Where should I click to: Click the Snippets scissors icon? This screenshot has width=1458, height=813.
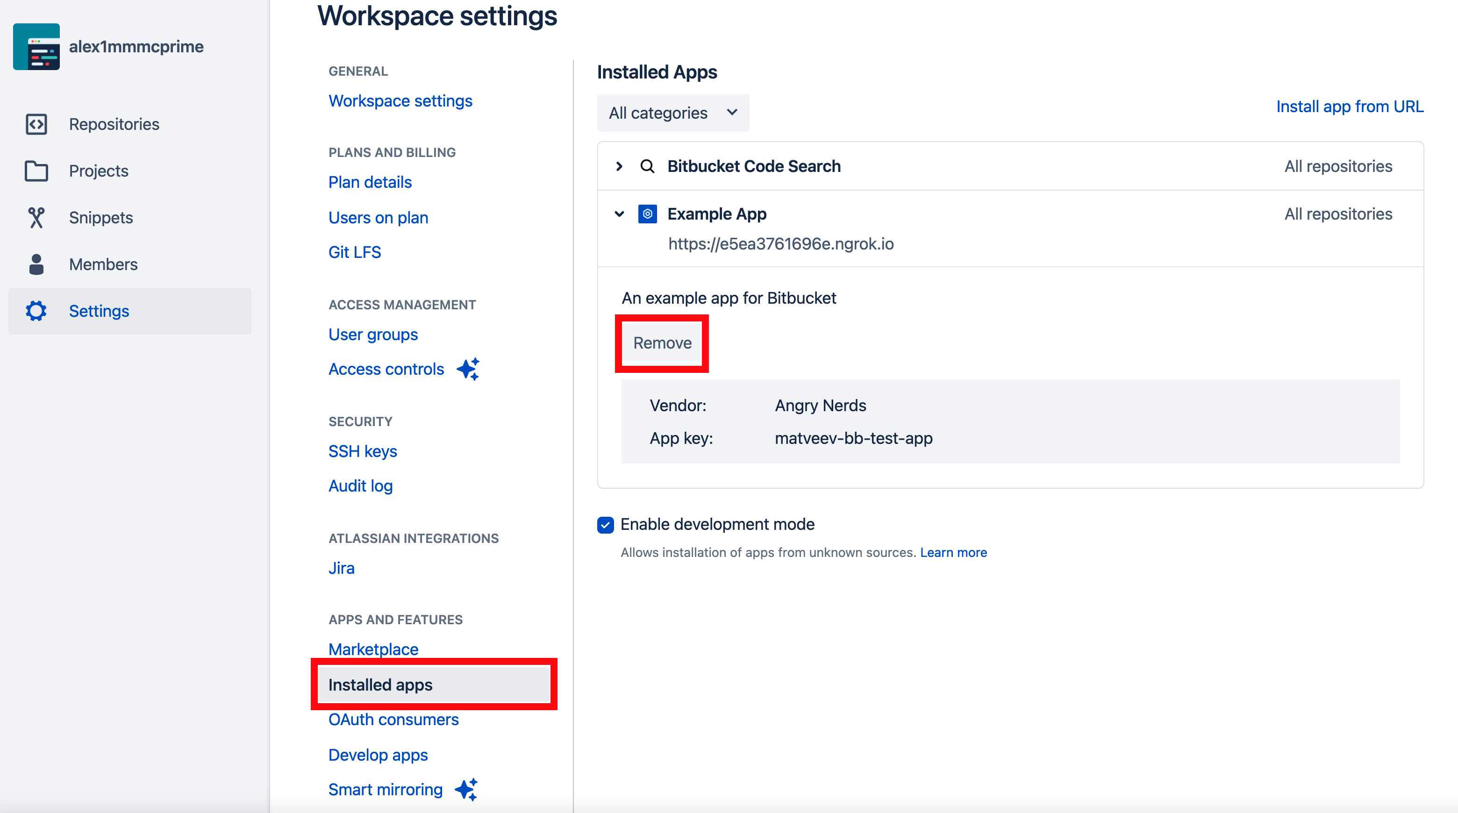click(x=36, y=218)
